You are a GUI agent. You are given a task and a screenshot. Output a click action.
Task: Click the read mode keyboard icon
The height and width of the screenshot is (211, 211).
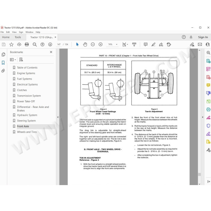tap(134, 44)
